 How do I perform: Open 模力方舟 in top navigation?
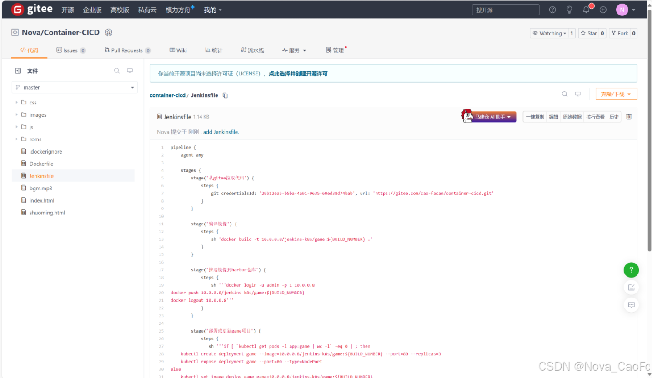pyautogui.click(x=179, y=10)
